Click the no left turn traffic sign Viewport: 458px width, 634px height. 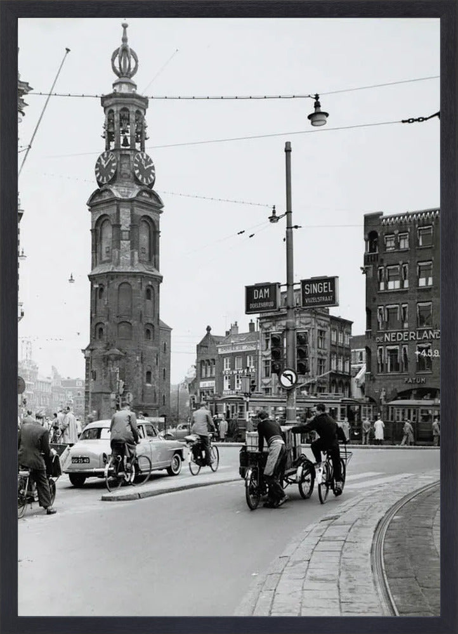pos(288,379)
